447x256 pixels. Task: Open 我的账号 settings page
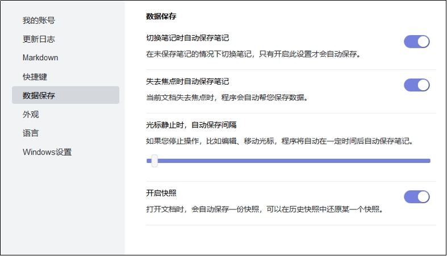[39, 20]
